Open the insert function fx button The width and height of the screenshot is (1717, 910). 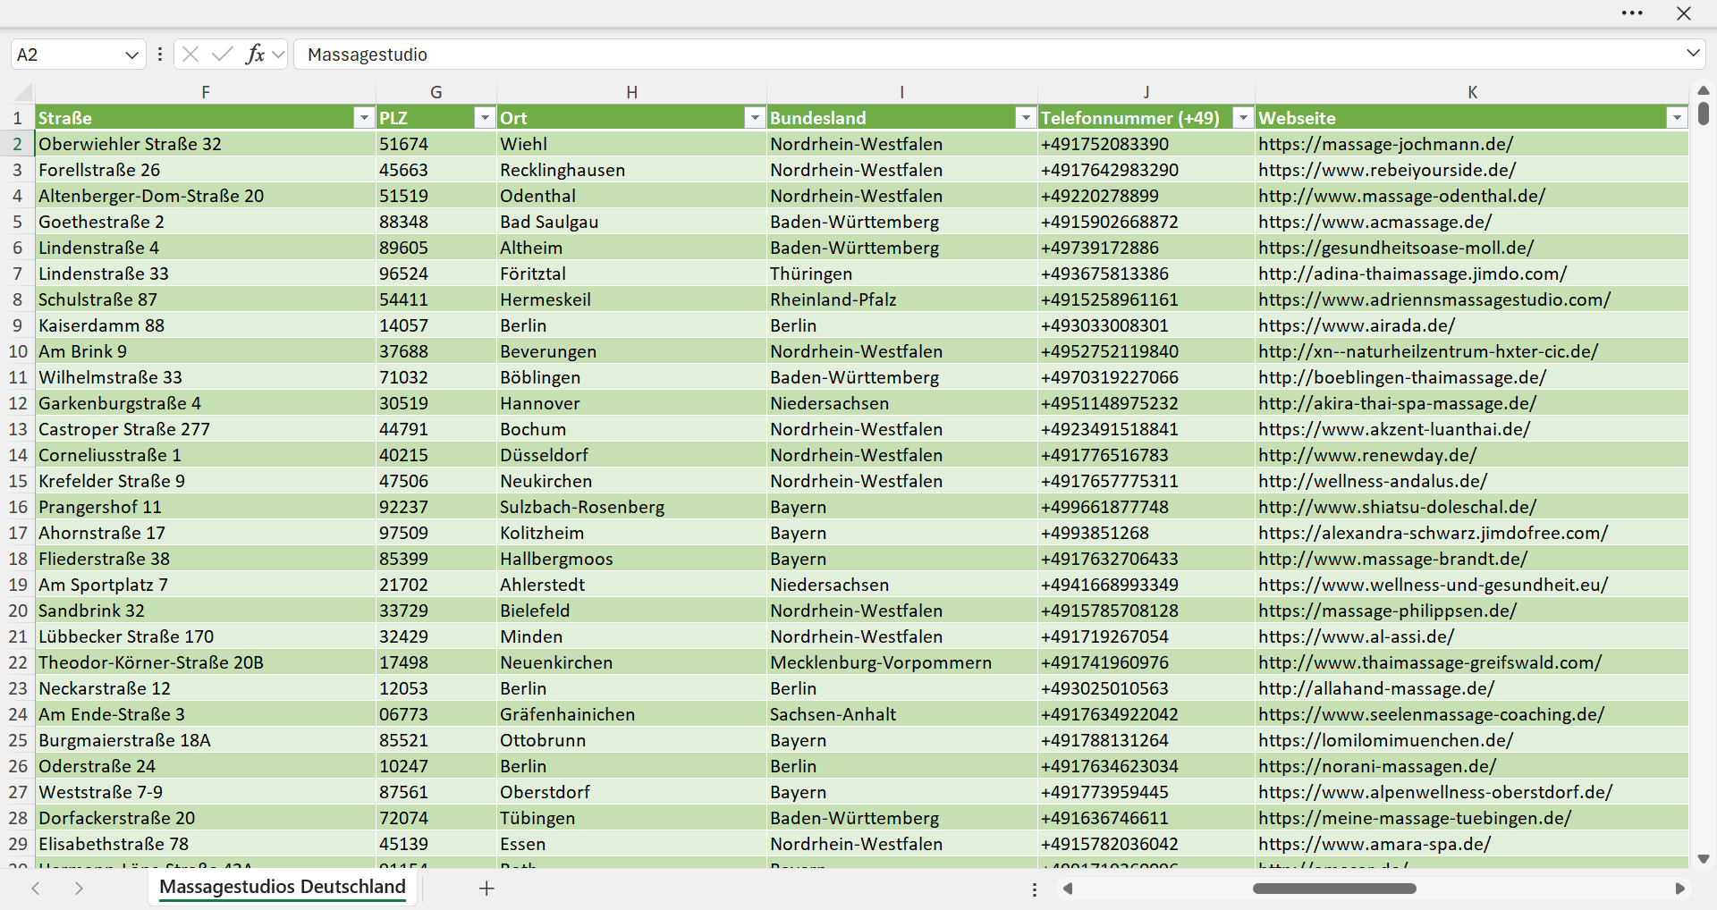(255, 55)
